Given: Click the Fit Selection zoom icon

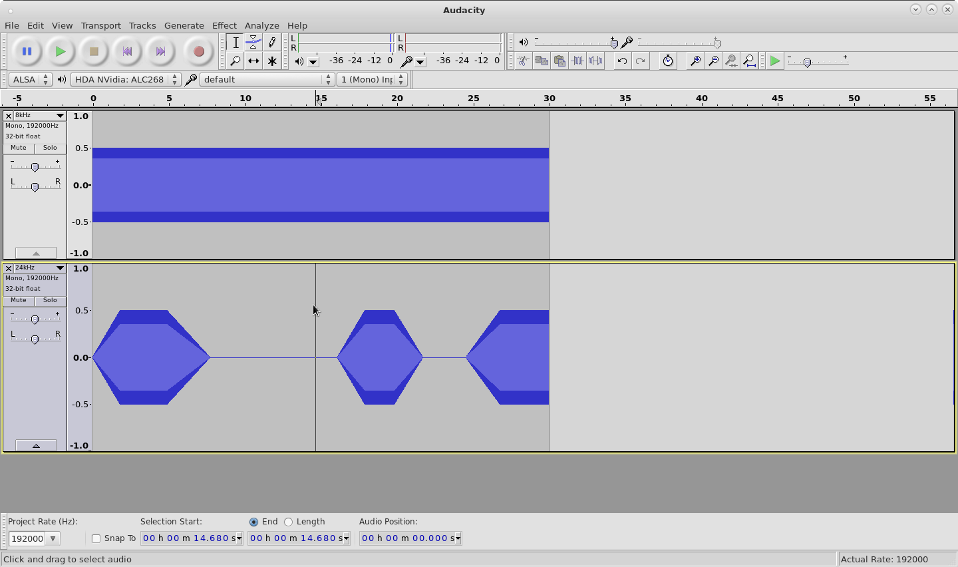Looking at the screenshot, I should 731,61.
